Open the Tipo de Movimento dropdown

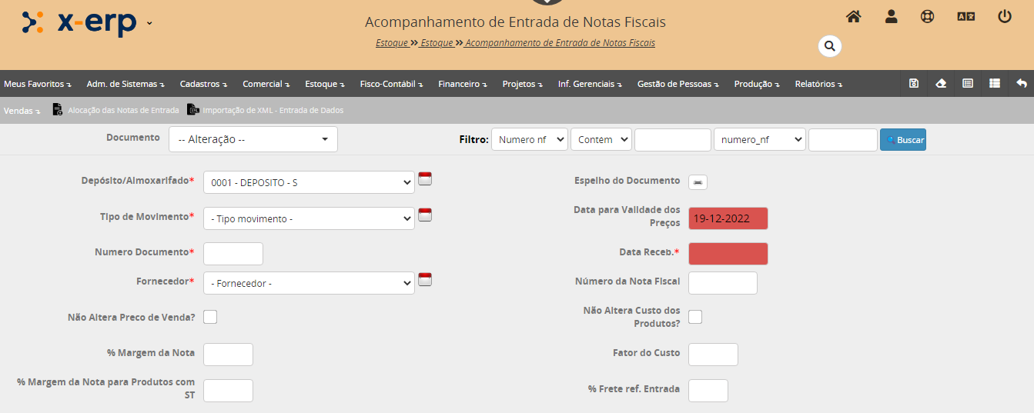click(309, 218)
